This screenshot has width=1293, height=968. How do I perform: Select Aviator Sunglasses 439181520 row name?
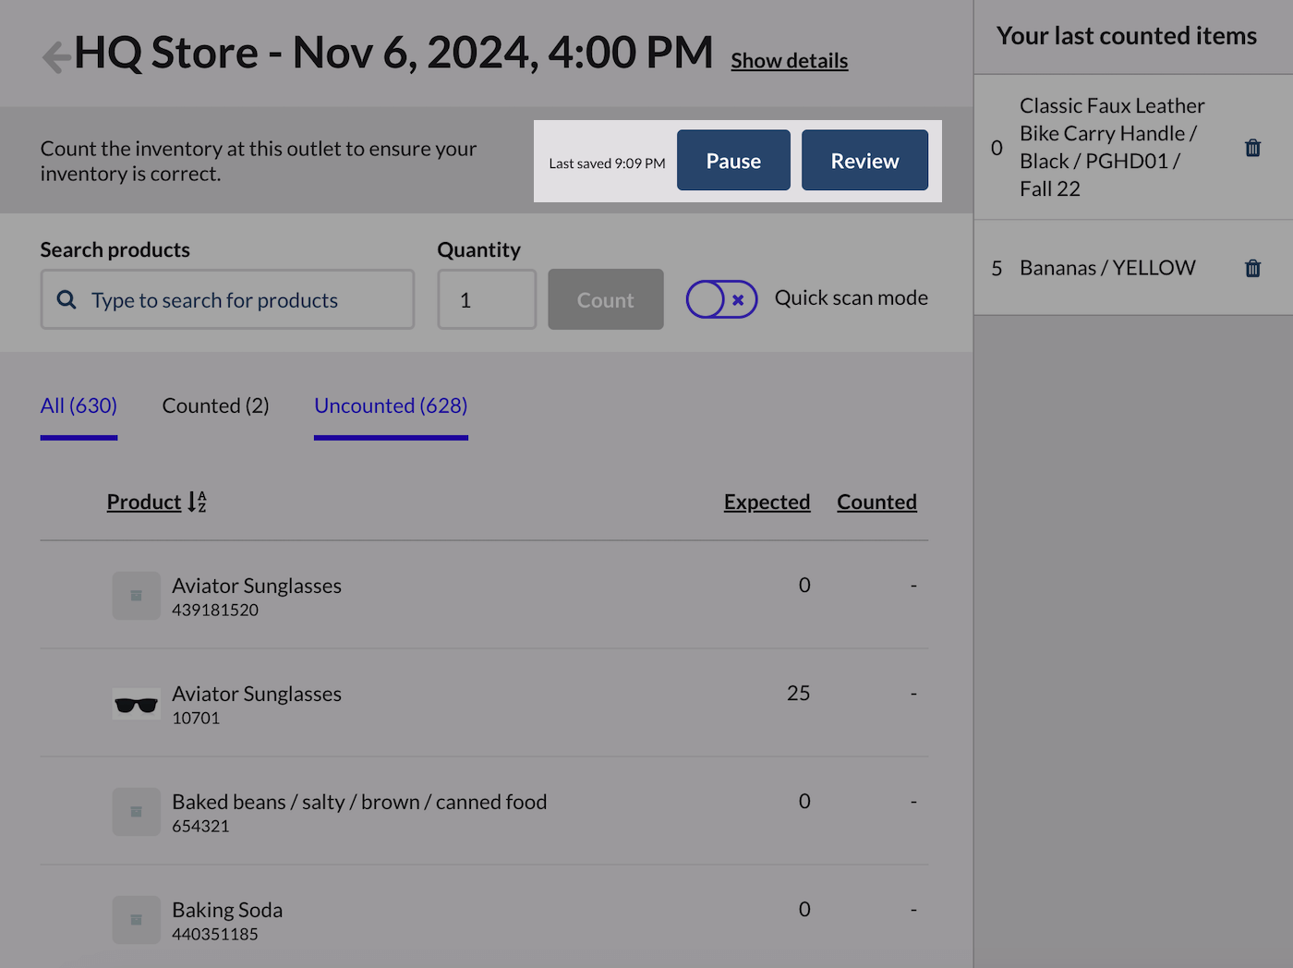pyautogui.click(x=257, y=586)
